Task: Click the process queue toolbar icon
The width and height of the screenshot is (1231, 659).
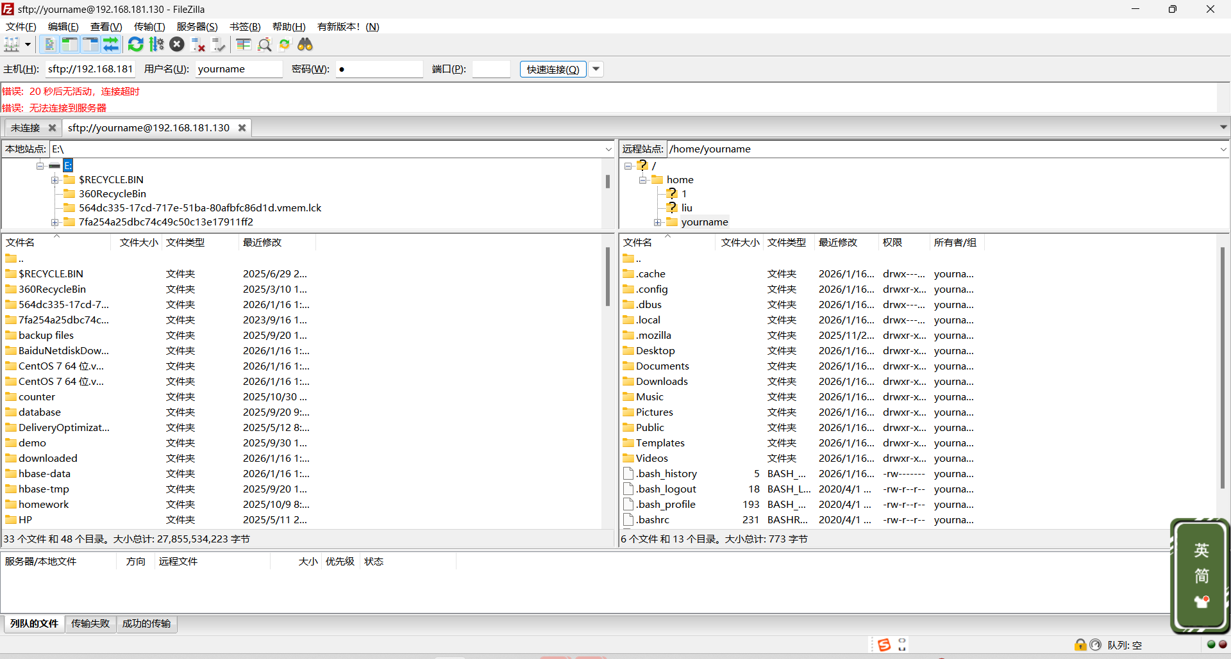Action: (156, 44)
